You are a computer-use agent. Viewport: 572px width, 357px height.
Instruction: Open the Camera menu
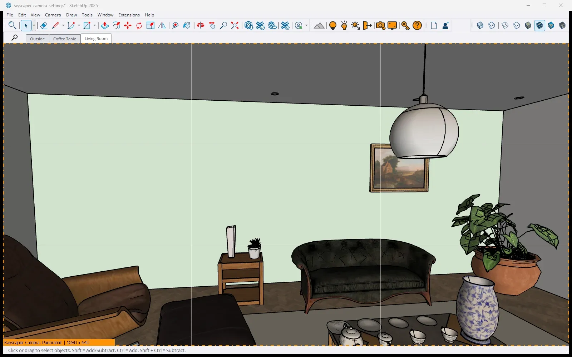(x=53, y=15)
